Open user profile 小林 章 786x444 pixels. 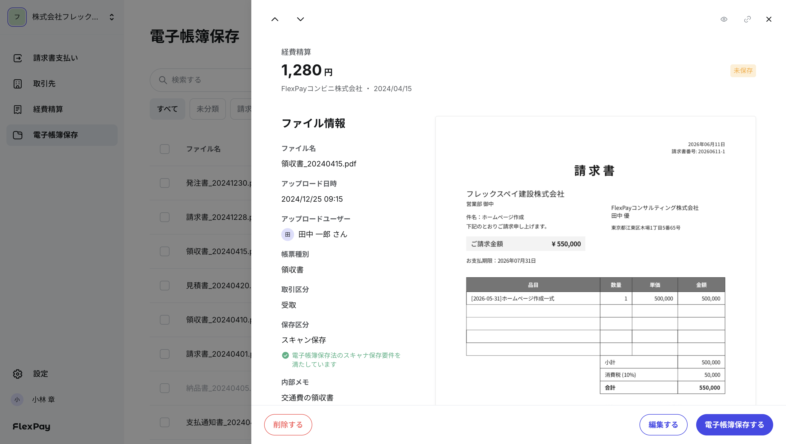(33, 399)
